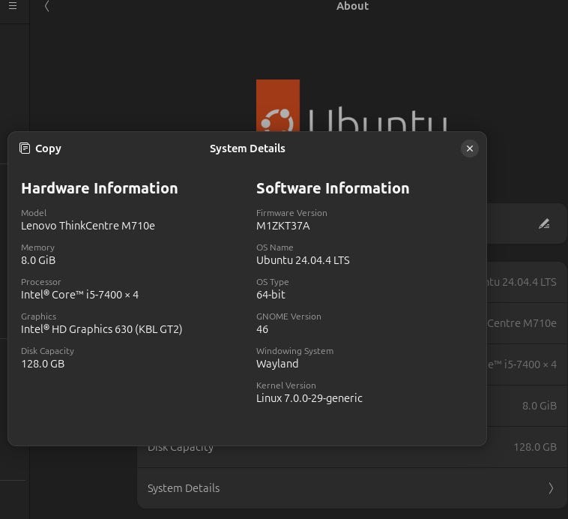Image resolution: width=568 pixels, height=519 pixels.
Task: Click the Processor label in the dialog
Action: coord(41,282)
